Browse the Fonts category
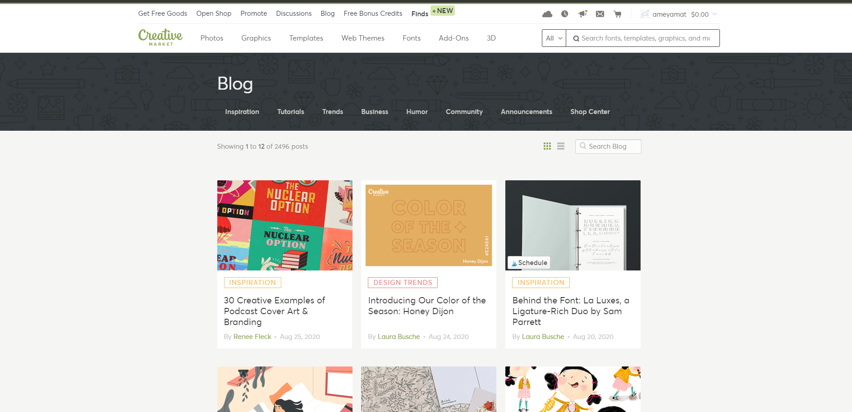 [412, 38]
